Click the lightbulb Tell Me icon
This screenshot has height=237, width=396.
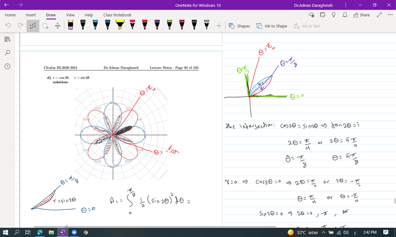334,15
